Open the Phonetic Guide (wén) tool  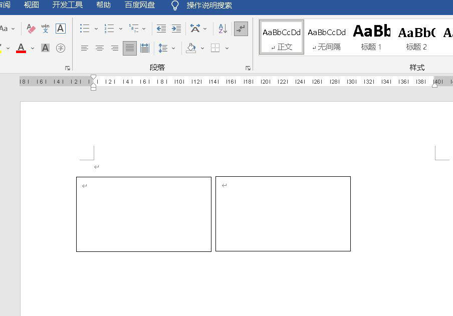coord(45,29)
